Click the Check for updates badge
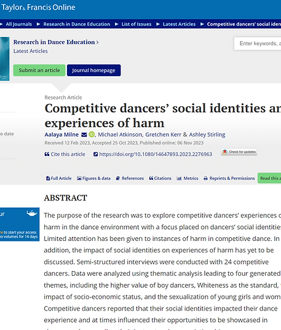 click(239, 152)
